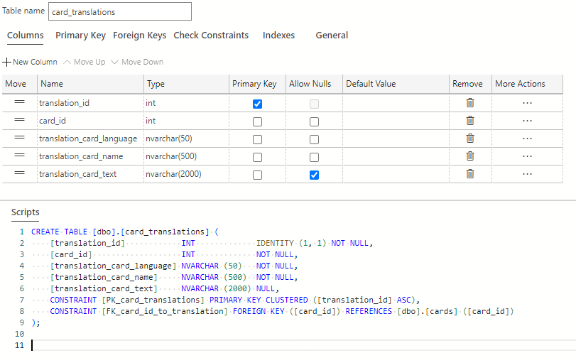
Task: Click Default Value cell for card_id
Action: coord(396,121)
